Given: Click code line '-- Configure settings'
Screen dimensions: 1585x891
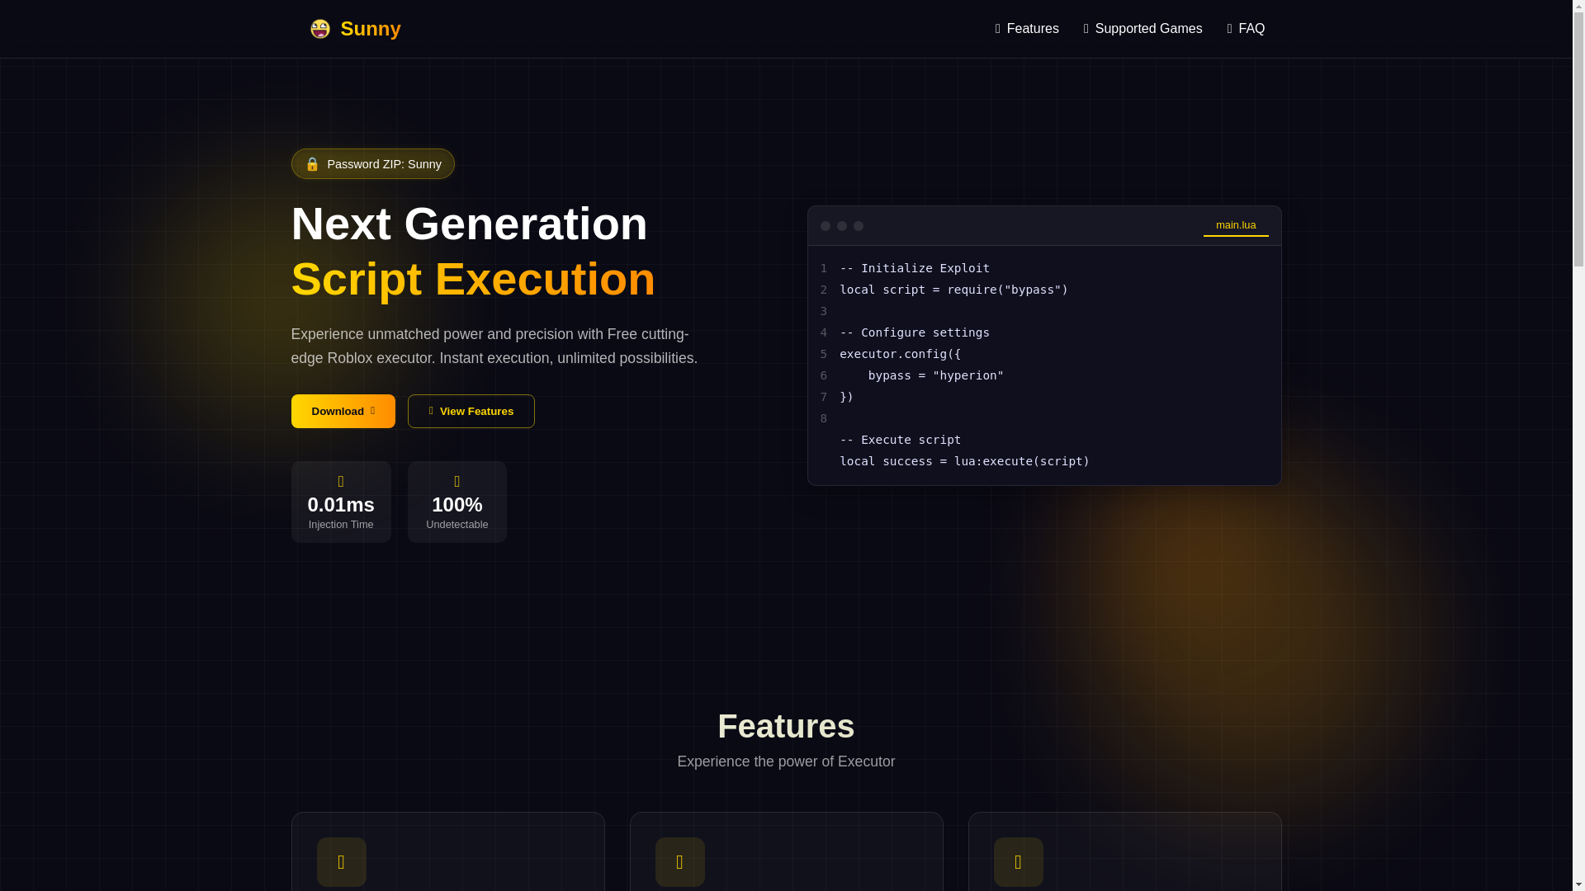Looking at the screenshot, I should pyautogui.click(x=914, y=332).
